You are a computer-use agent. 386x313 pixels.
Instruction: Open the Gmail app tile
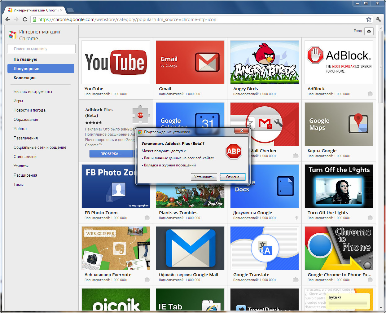190,68
